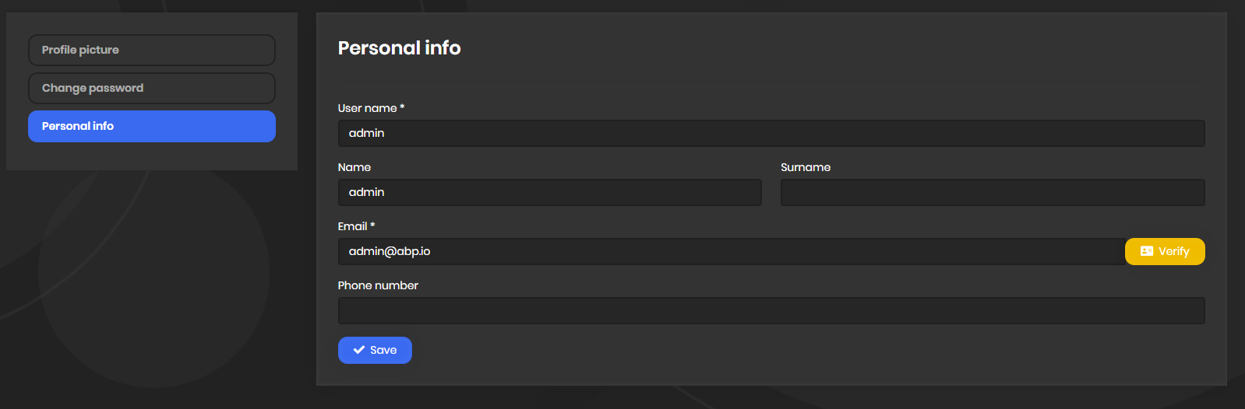Save the personal info form
The image size is (1245, 409).
pyautogui.click(x=375, y=350)
